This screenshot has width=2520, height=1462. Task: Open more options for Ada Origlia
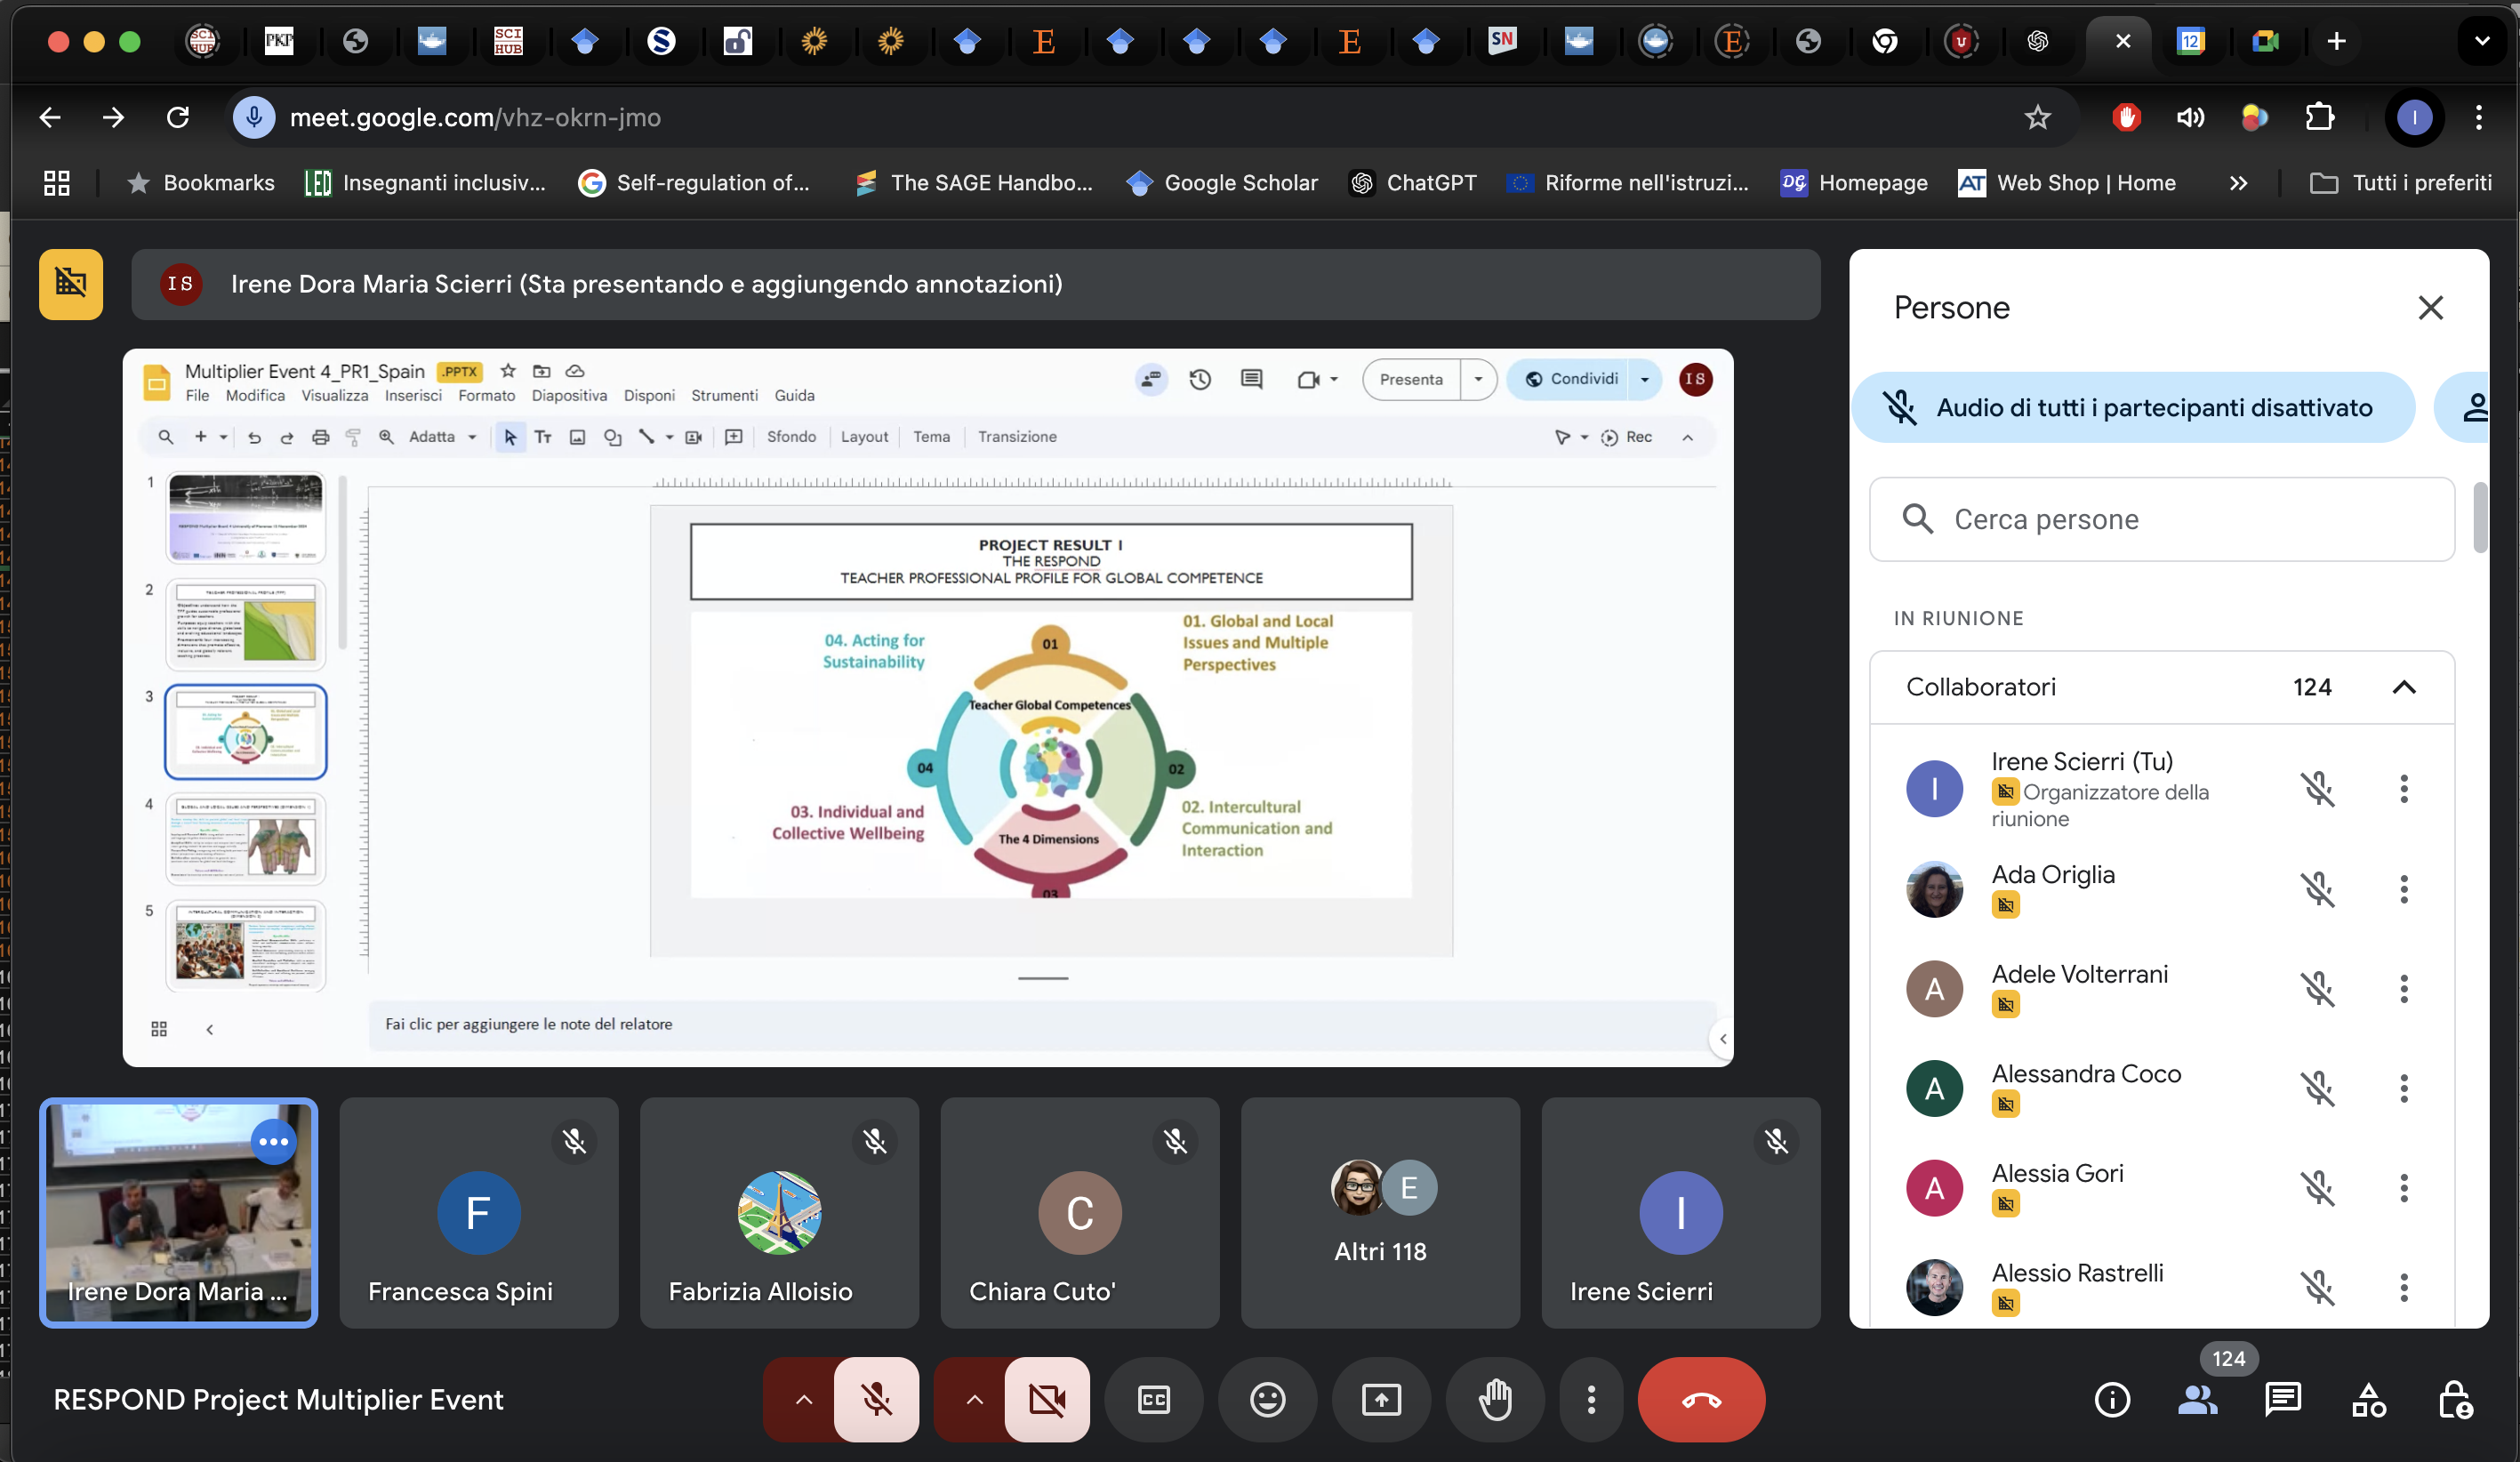pos(2403,889)
